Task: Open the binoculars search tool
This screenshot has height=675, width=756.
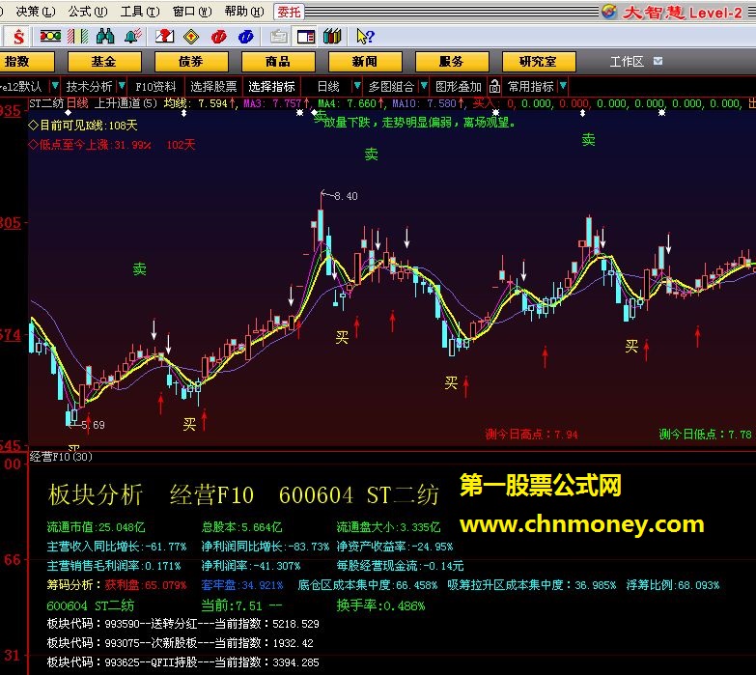Action: pos(105,36)
